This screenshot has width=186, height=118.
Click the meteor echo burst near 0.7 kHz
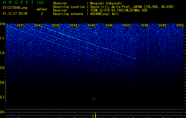[94, 99]
